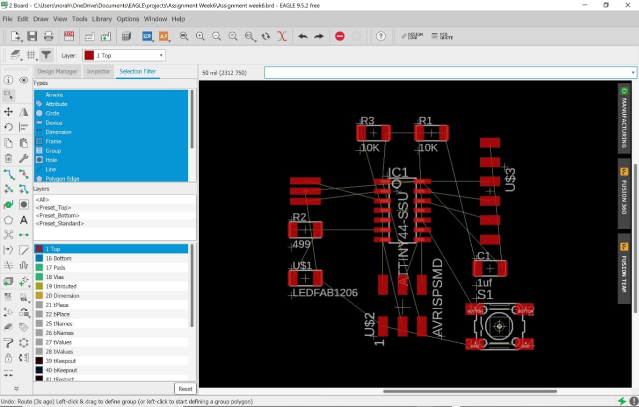639x407 pixels.
Task: Click the Reset button
Action: 185,389
